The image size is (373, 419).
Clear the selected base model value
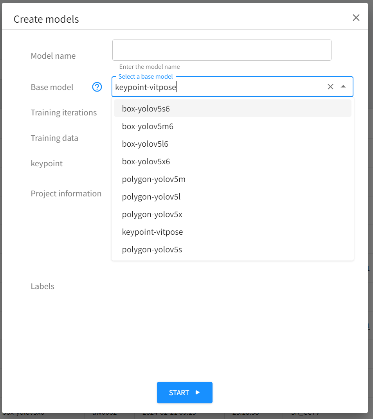[x=330, y=87]
